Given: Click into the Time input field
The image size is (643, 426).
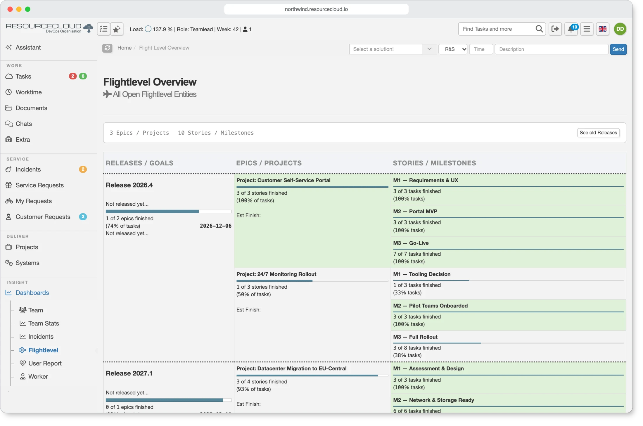Looking at the screenshot, I should point(481,49).
